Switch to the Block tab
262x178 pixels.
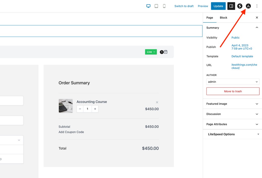[223, 18]
